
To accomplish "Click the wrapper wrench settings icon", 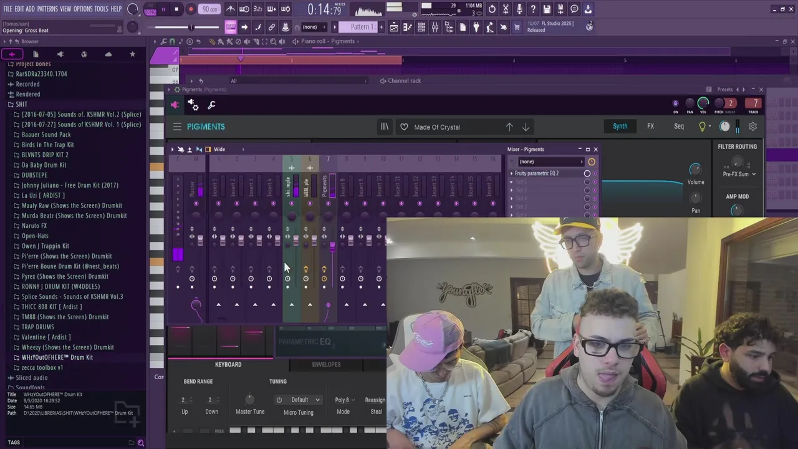I will [211, 105].
